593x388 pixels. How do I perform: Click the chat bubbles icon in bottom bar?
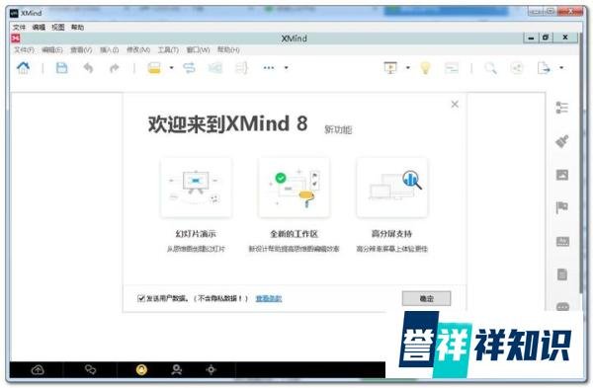coord(90,369)
